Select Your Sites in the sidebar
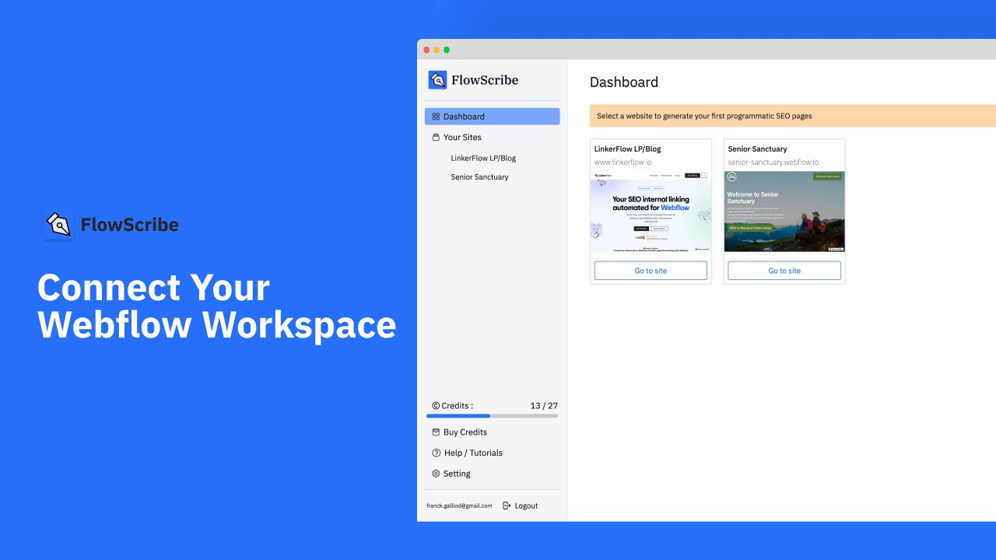The height and width of the screenshot is (560, 996). coord(462,137)
